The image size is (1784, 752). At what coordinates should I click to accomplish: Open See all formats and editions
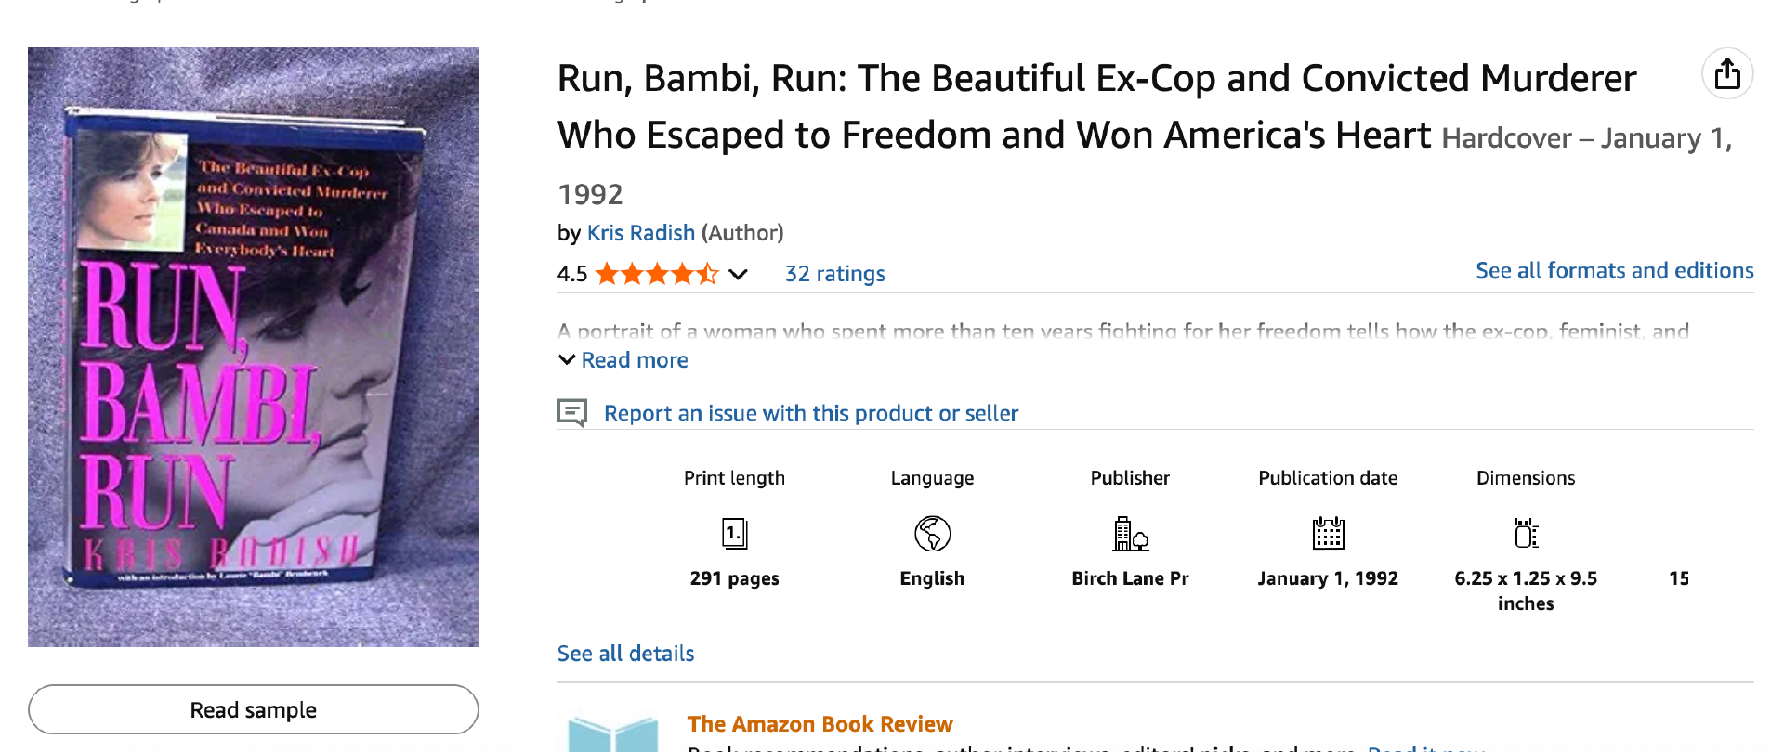pyautogui.click(x=1614, y=270)
